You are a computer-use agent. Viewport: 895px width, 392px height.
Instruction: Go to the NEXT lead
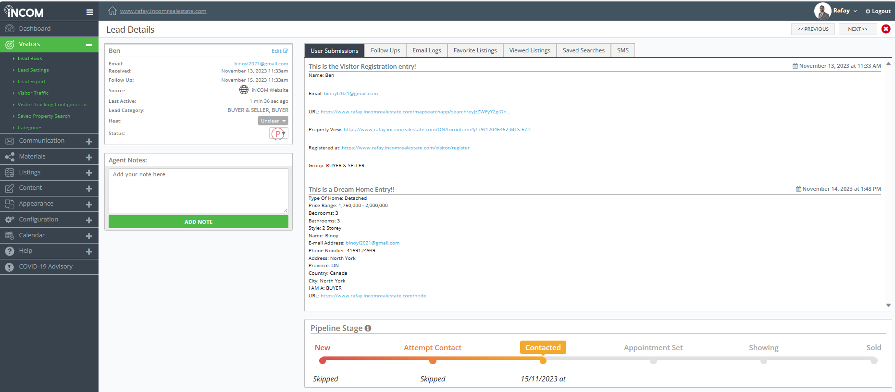click(x=857, y=29)
